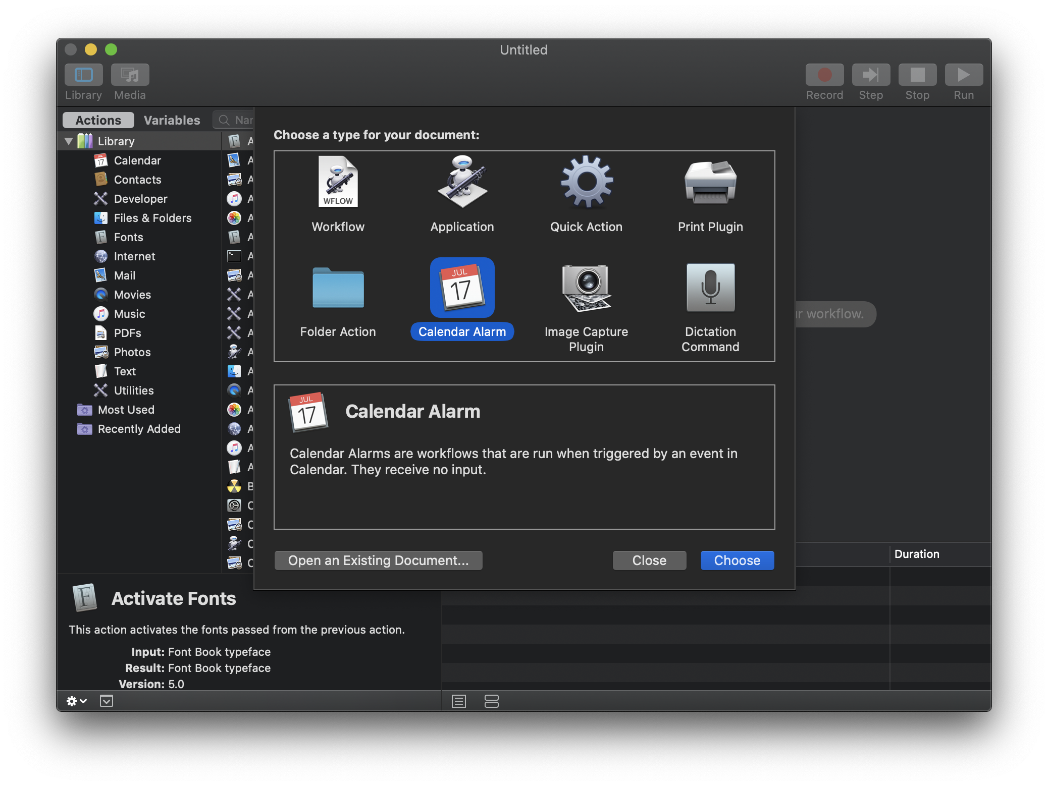Show the variables split view icon
Screen dimensions: 1048x786
(x=491, y=701)
